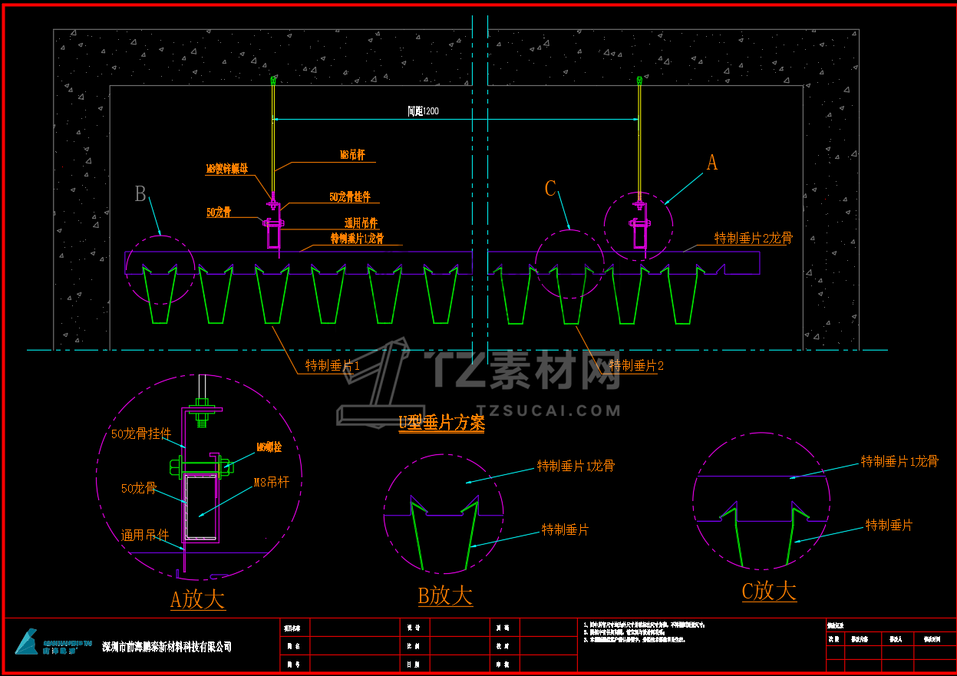Viewport: 957px width, 676px height.
Task: Select 特制垂片1龙骨 label in C放大 detail
Action: 899,461
